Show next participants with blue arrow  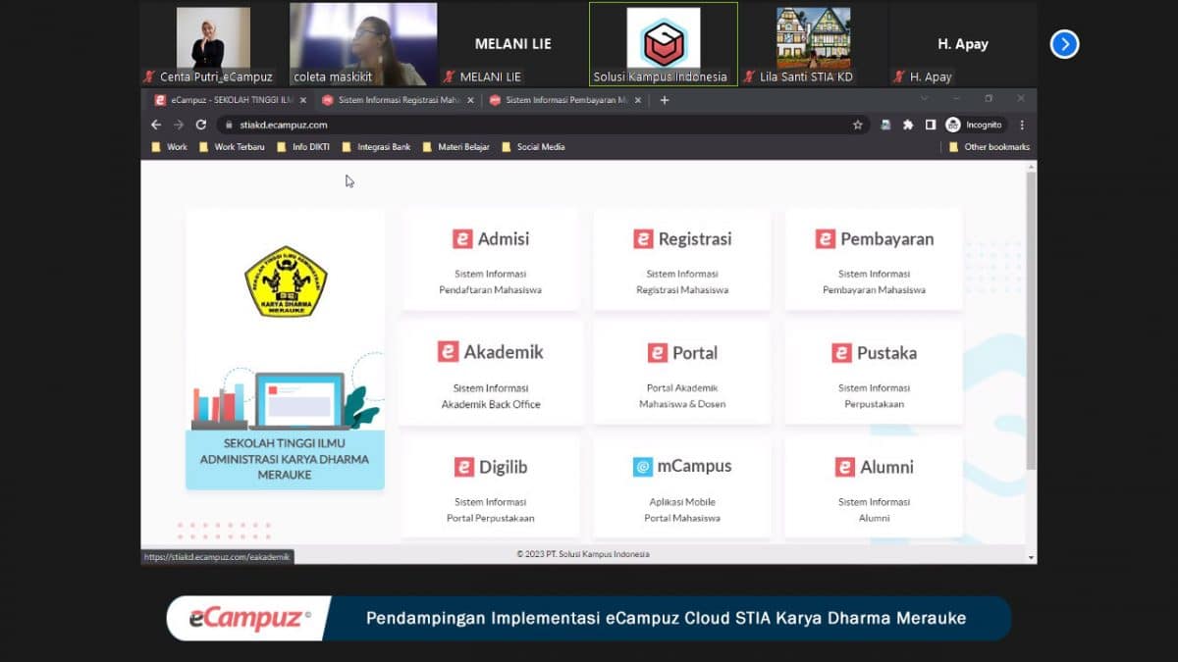[x=1064, y=44]
